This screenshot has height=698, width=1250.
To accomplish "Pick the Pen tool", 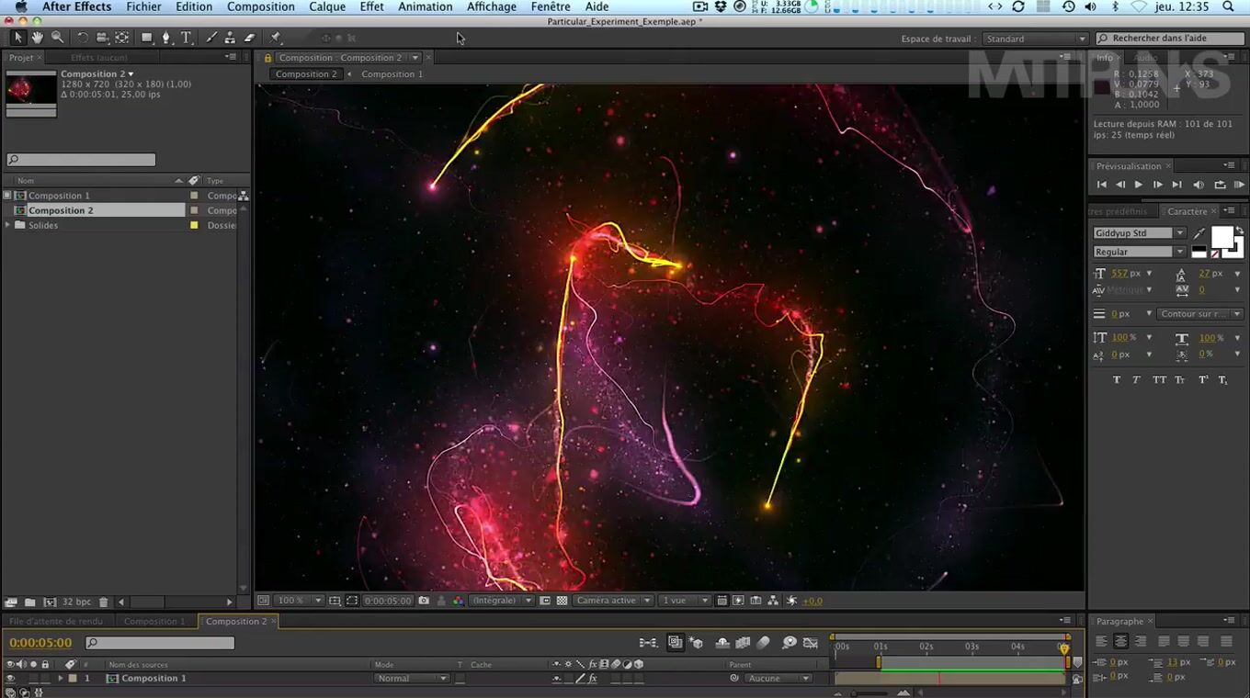I will coord(166,38).
